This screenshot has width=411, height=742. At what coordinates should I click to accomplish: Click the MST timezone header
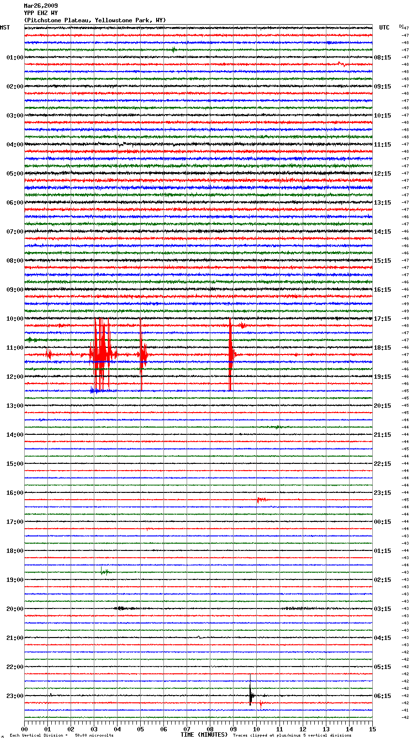click(x=5, y=28)
